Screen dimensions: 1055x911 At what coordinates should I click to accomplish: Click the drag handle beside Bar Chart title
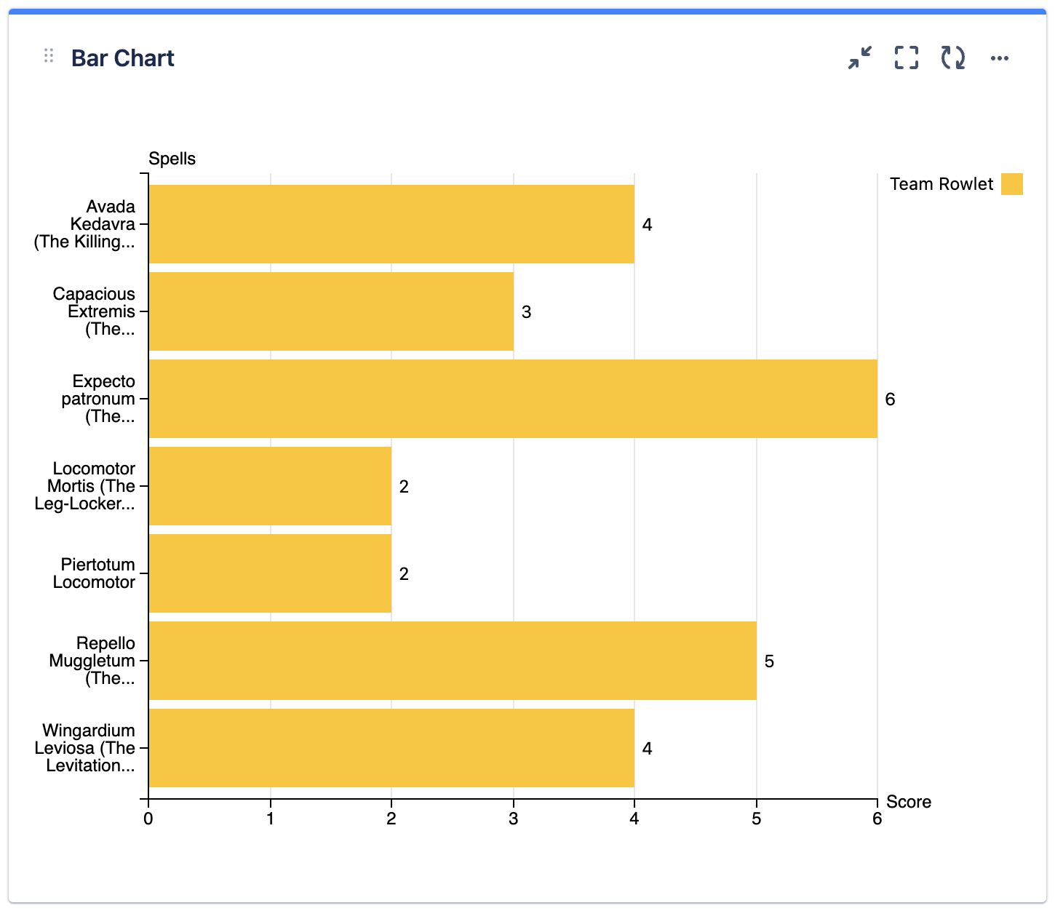click(x=48, y=56)
